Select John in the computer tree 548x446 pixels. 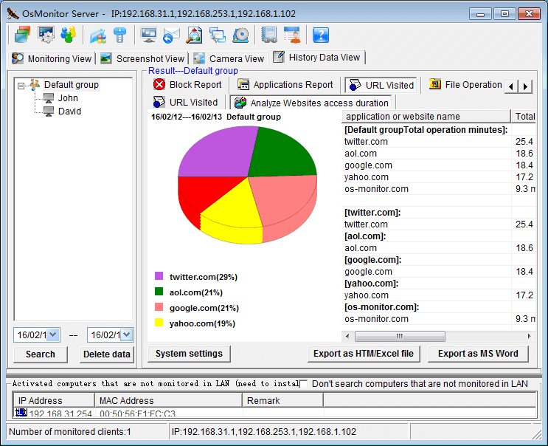point(68,98)
